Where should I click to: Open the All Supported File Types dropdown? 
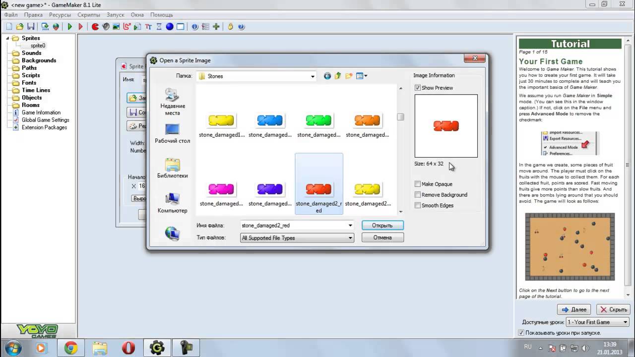350,238
